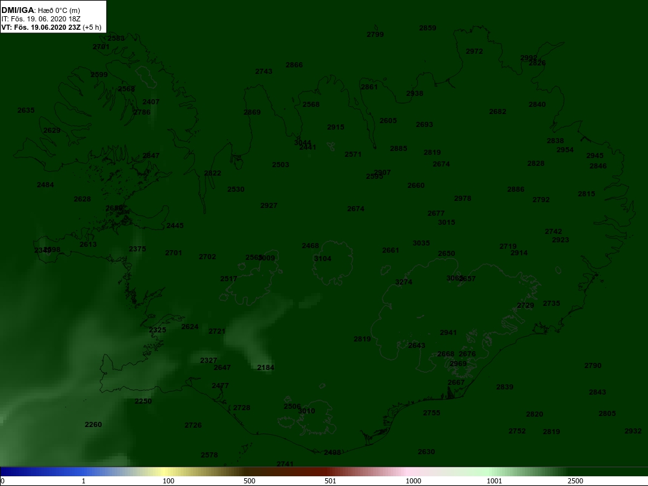Click the map value 2915
The image size is (648, 486).
(336, 127)
